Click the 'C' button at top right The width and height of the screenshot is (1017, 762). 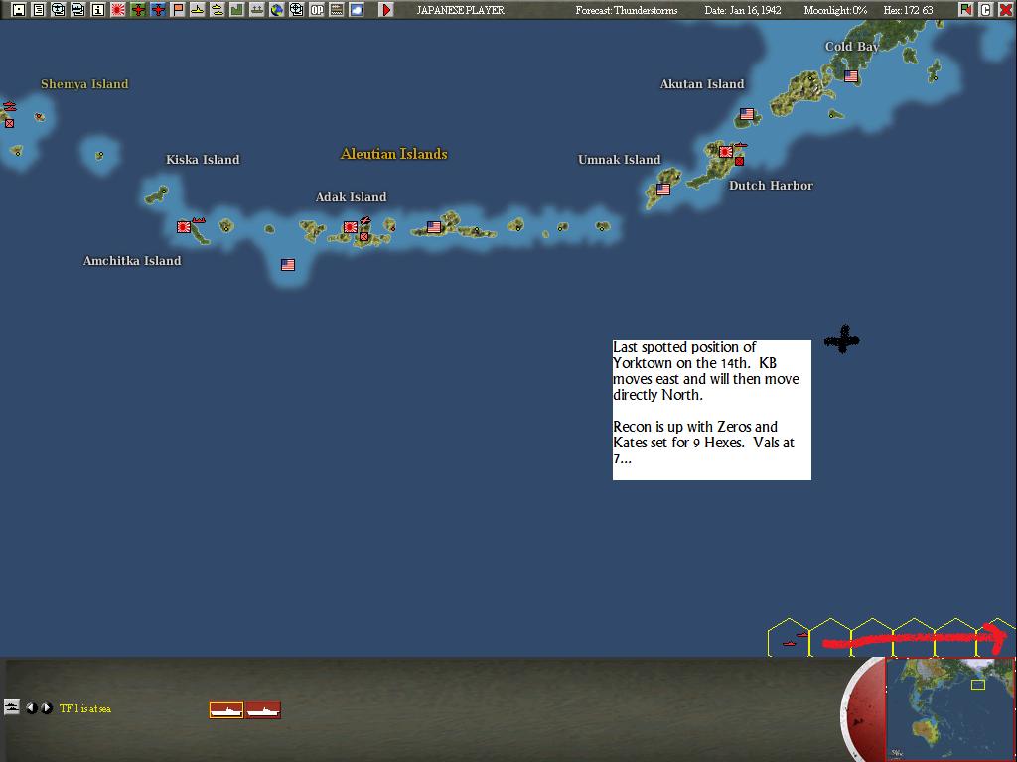[985, 10]
